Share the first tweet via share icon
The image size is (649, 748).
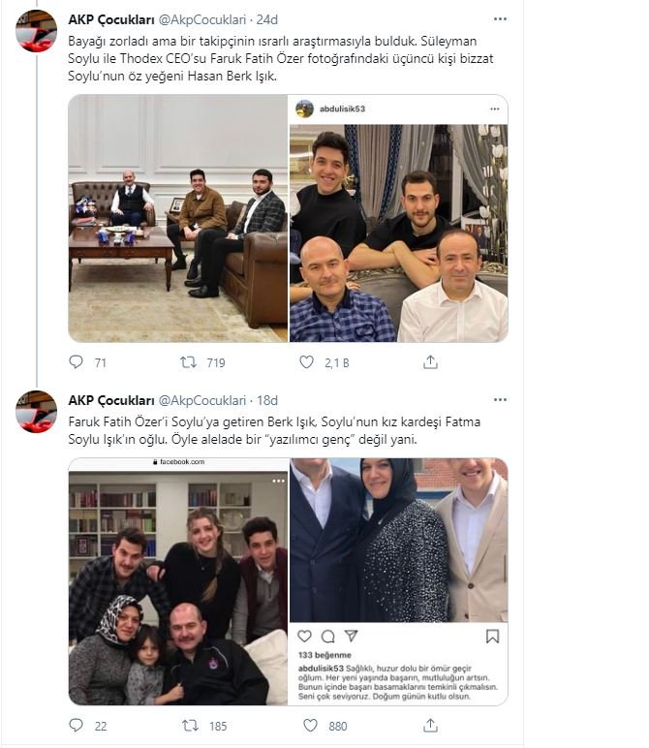(x=430, y=362)
